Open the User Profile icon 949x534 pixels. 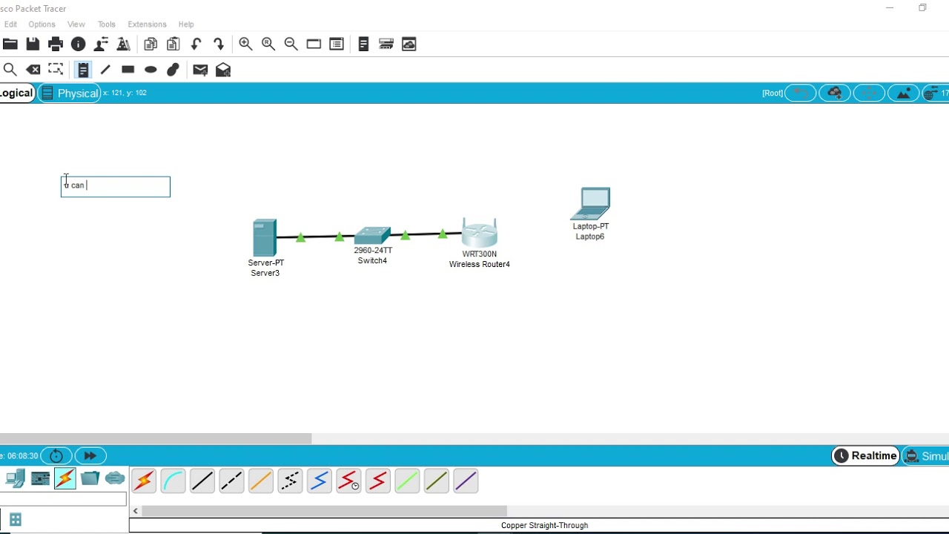tap(101, 44)
